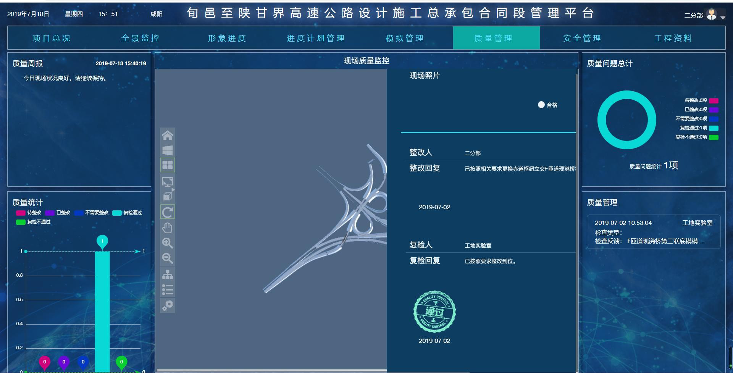This screenshot has width=733, height=373.
Task: Select the Home view icon in the model toolbar
Action: point(168,135)
